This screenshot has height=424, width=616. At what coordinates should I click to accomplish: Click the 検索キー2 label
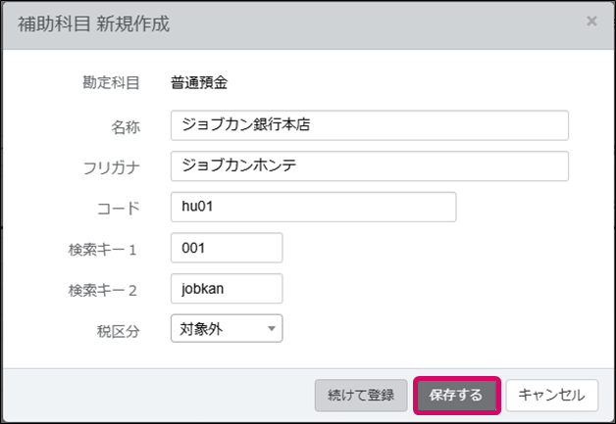pyautogui.click(x=104, y=290)
